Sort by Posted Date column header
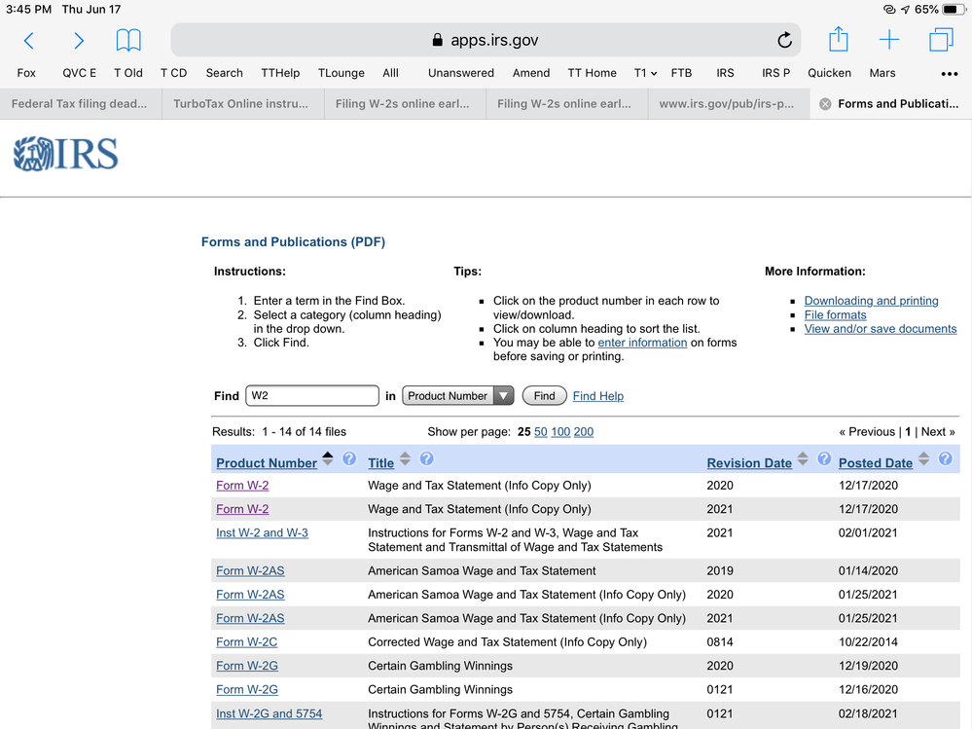 point(876,463)
